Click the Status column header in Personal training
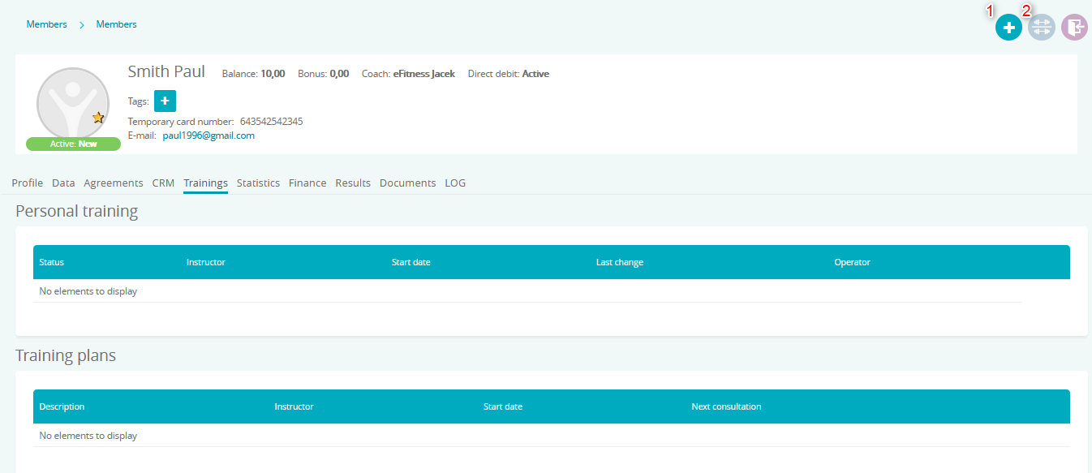The width and height of the screenshot is (1092, 473). [52, 262]
